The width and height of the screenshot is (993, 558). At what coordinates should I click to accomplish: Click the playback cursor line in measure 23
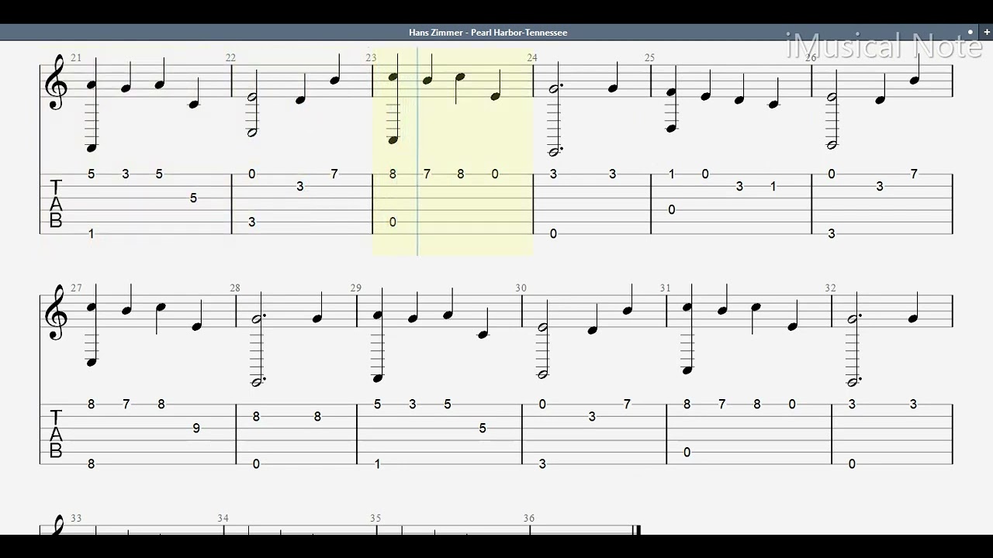click(417, 151)
